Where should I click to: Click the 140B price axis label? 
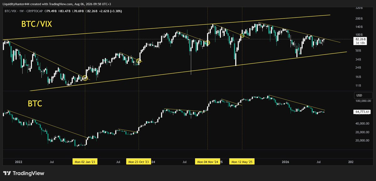359,27
